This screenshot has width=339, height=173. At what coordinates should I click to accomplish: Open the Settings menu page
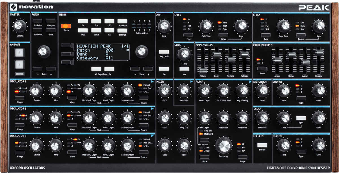[x=122, y=30]
